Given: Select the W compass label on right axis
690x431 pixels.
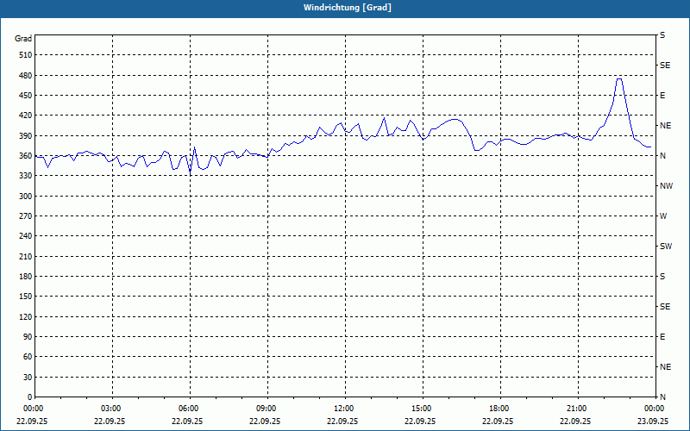Looking at the screenshot, I should [663, 216].
